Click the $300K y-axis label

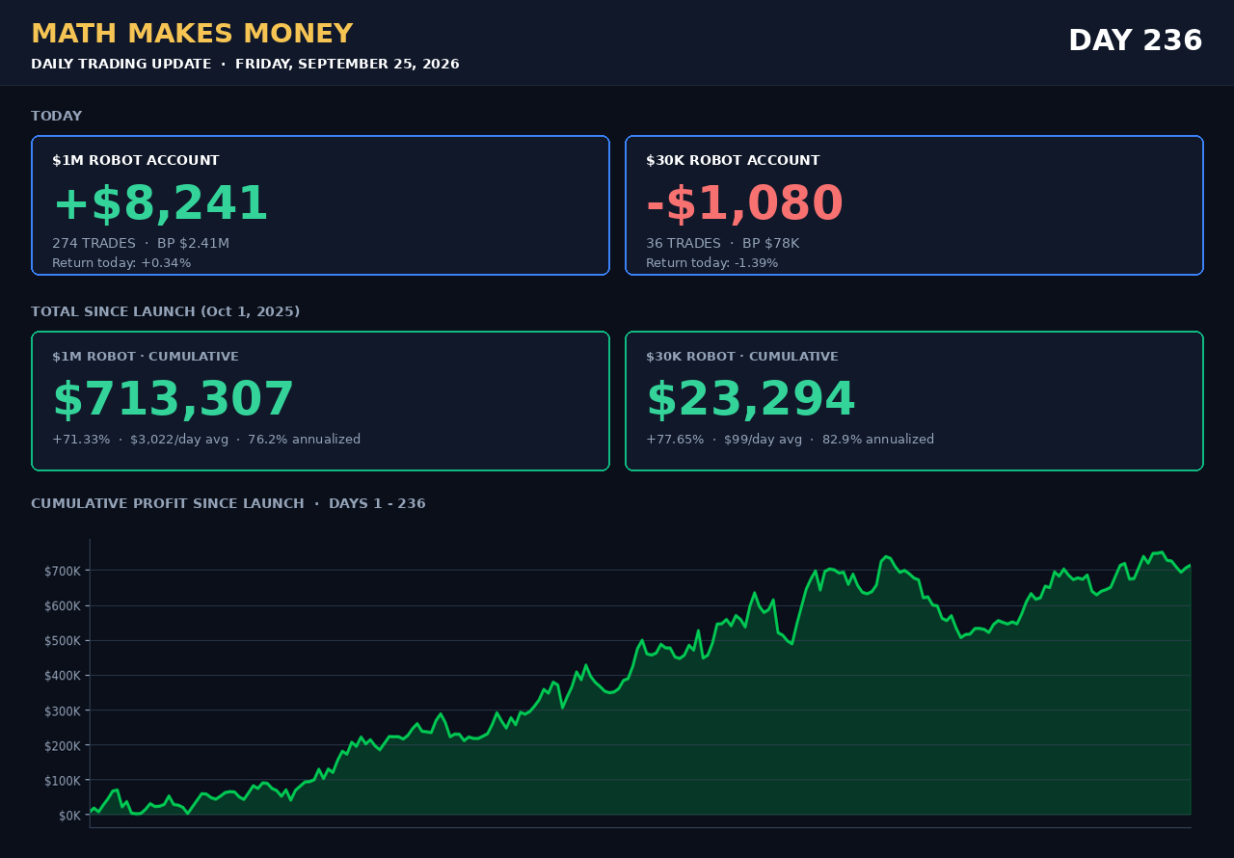click(63, 711)
